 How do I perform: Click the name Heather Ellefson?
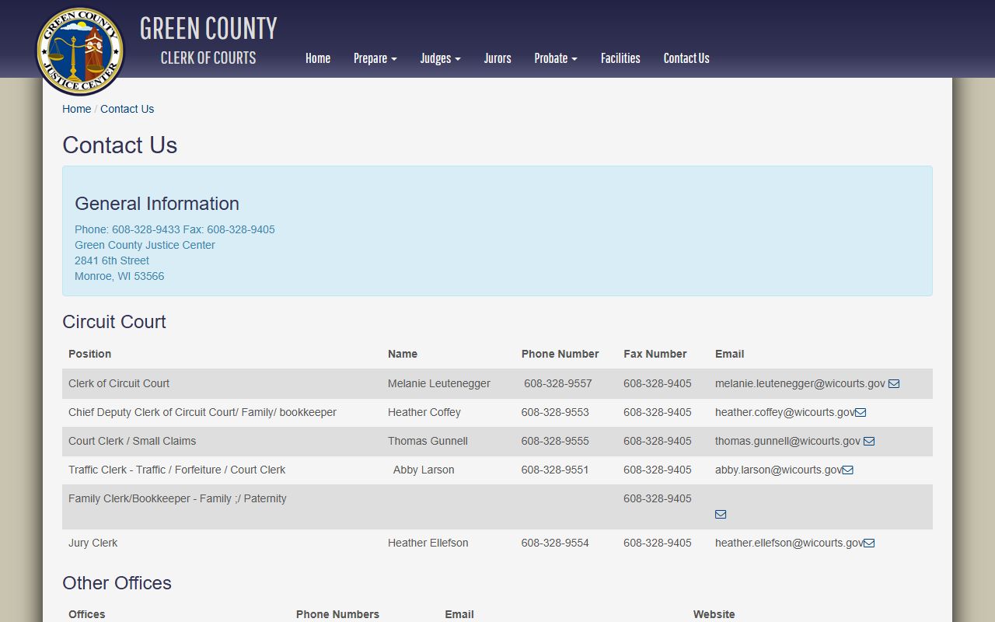coord(428,543)
